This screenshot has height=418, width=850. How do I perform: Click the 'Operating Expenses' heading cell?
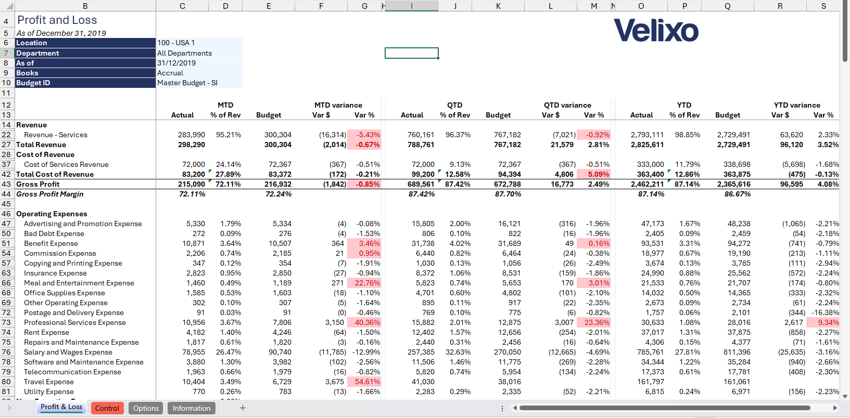click(x=52, y=214)
